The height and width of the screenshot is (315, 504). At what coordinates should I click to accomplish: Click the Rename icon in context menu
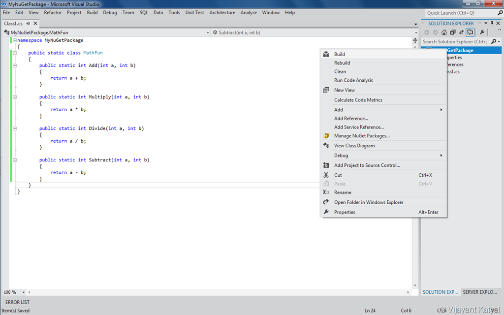[326, 192]
